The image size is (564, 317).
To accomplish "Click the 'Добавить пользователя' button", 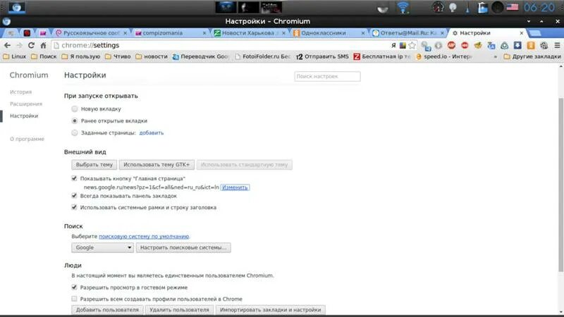I will point(107,310).
